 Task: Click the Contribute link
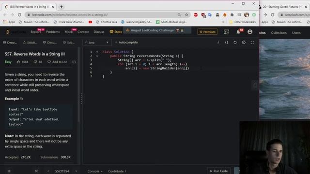tap(117, 171)
